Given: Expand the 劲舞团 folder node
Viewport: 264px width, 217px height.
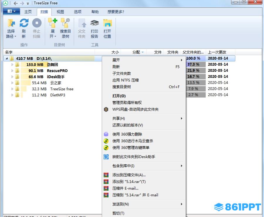Looking at the screenshot, I should pos(12,65).
